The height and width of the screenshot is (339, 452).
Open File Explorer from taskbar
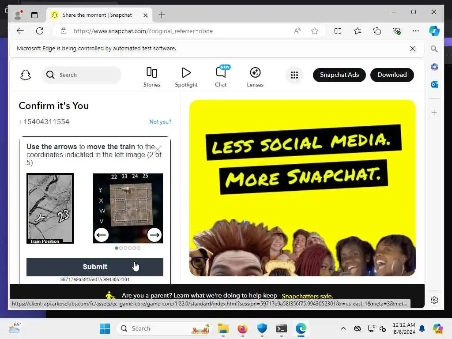point(223,328)
